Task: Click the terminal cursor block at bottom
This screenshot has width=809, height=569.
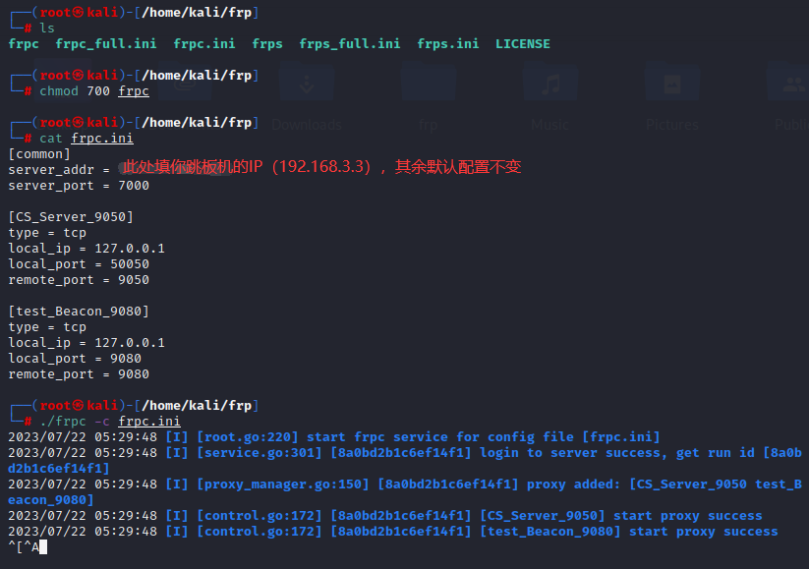Action: (43, 547)
